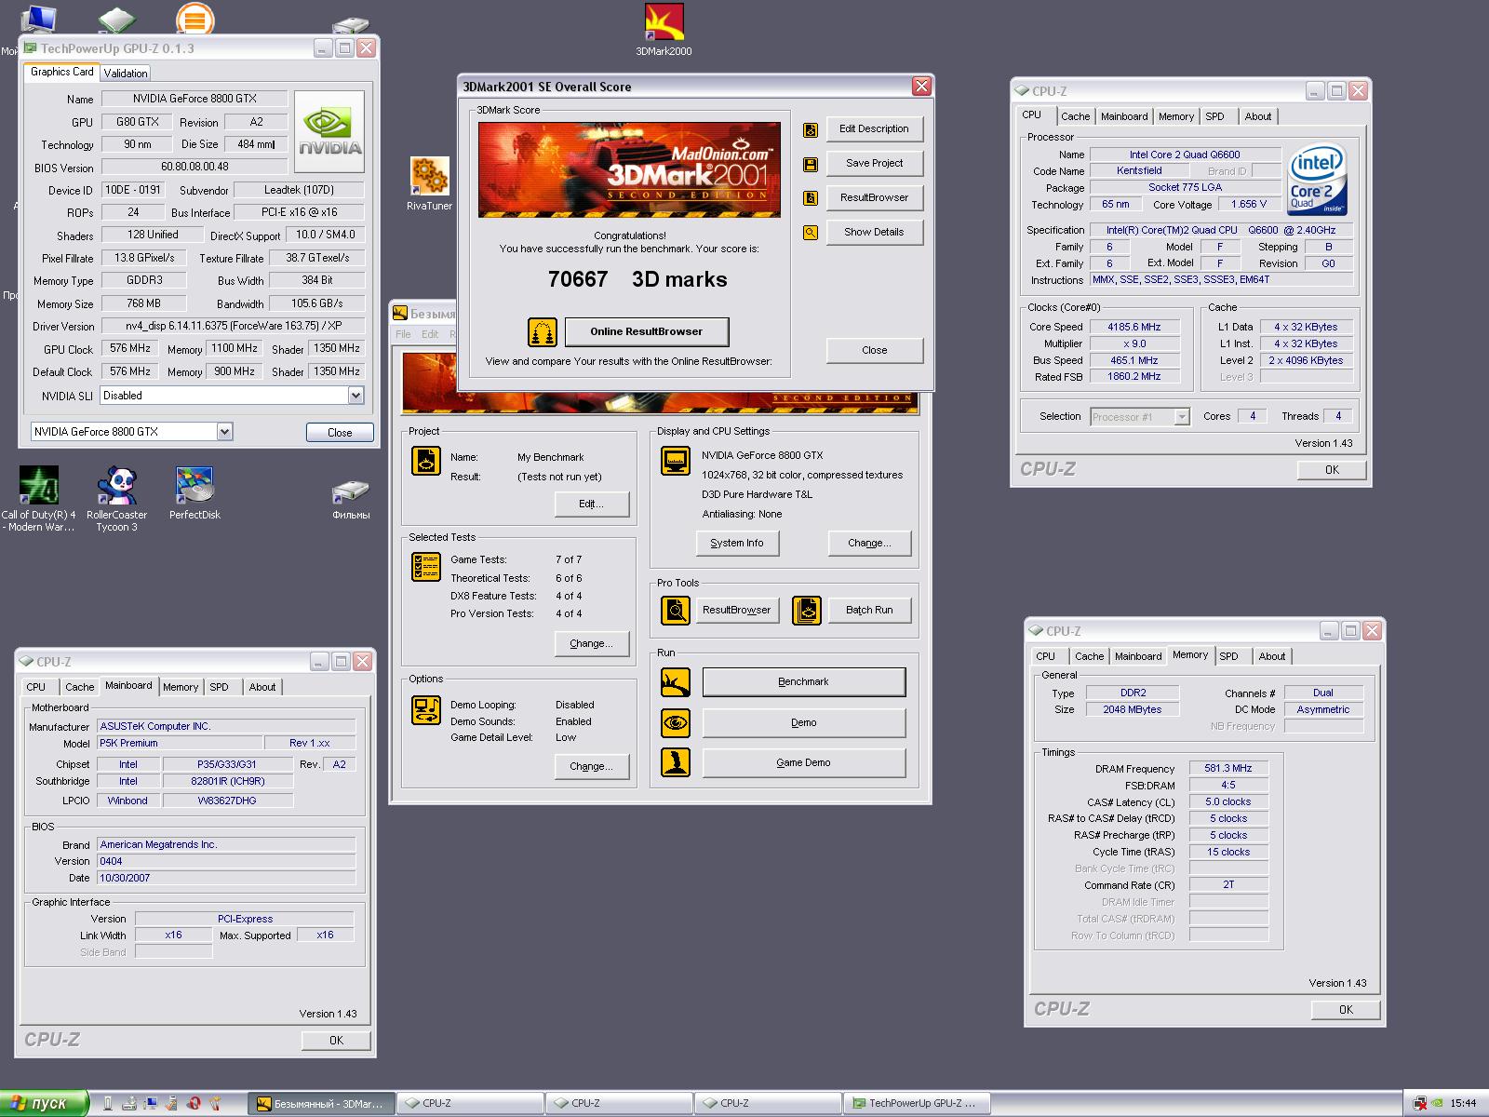Click the System Info button

pos(737,544)
